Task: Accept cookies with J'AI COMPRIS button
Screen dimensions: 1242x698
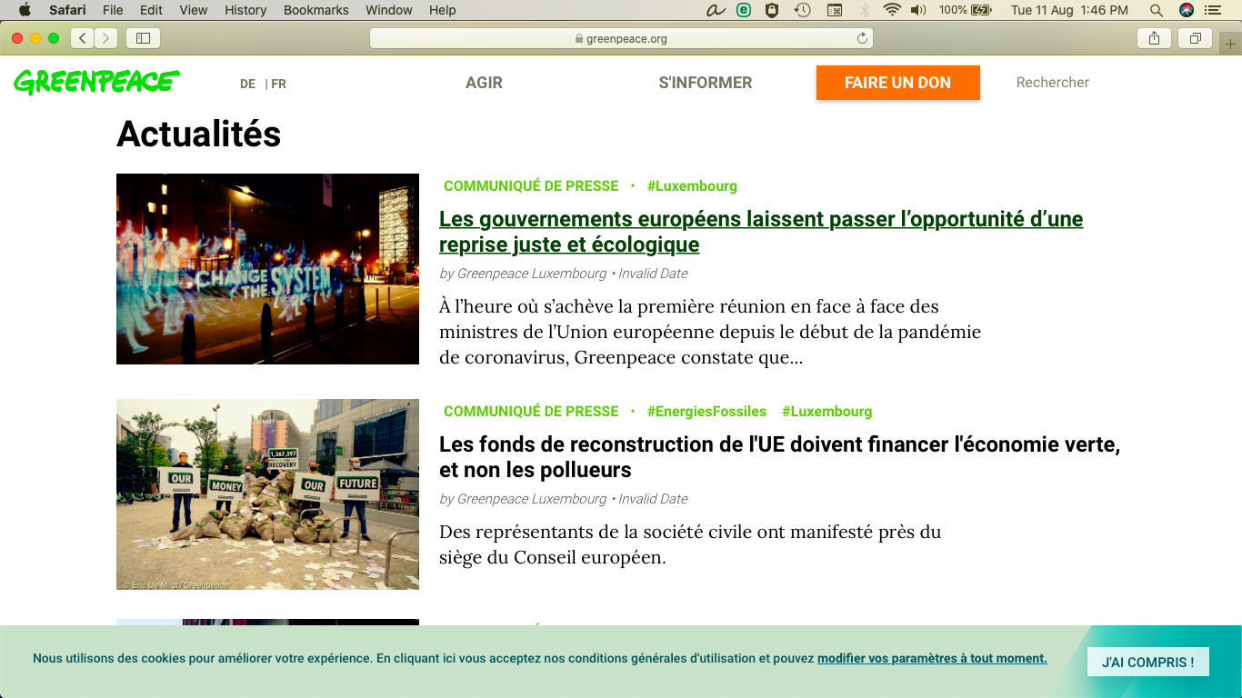Action: [x=1148, y=663]
